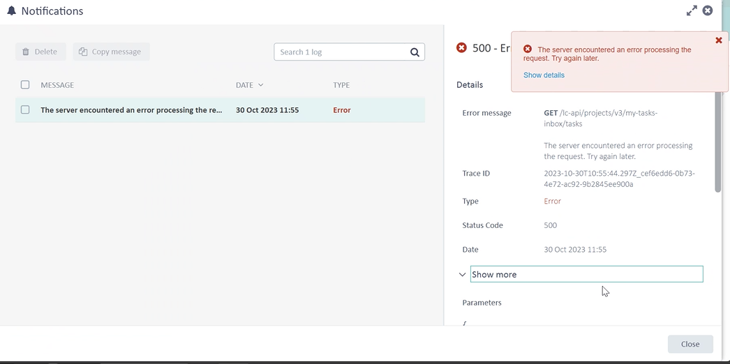
Task: Click the magnifier search icon
Action: click(x=415, y=52)
